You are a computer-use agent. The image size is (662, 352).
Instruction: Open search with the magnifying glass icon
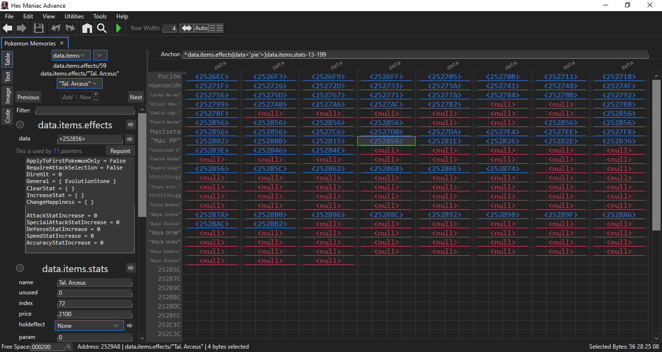[x=101, y=28]
